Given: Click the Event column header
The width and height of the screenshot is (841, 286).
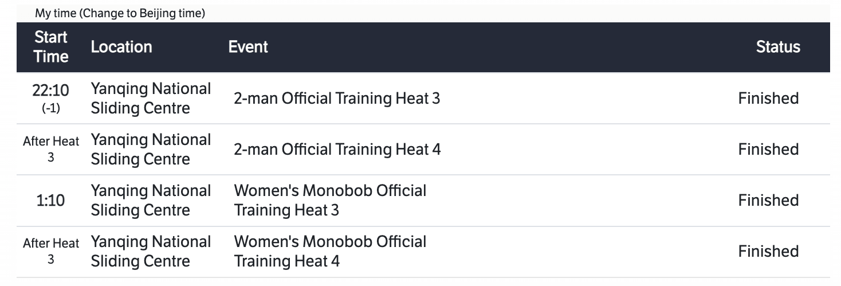Looking at the screenshot, I should click(x=248, y=47).
